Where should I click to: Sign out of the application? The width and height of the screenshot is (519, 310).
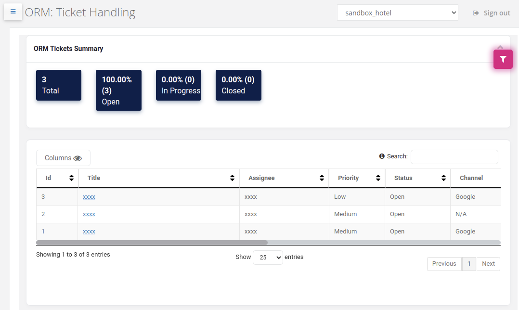point(492,13)
